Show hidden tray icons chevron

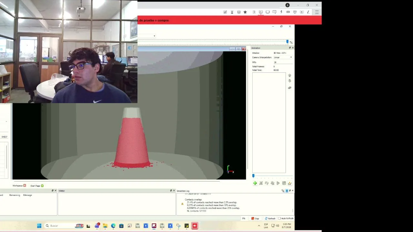(x=259, y=226)
